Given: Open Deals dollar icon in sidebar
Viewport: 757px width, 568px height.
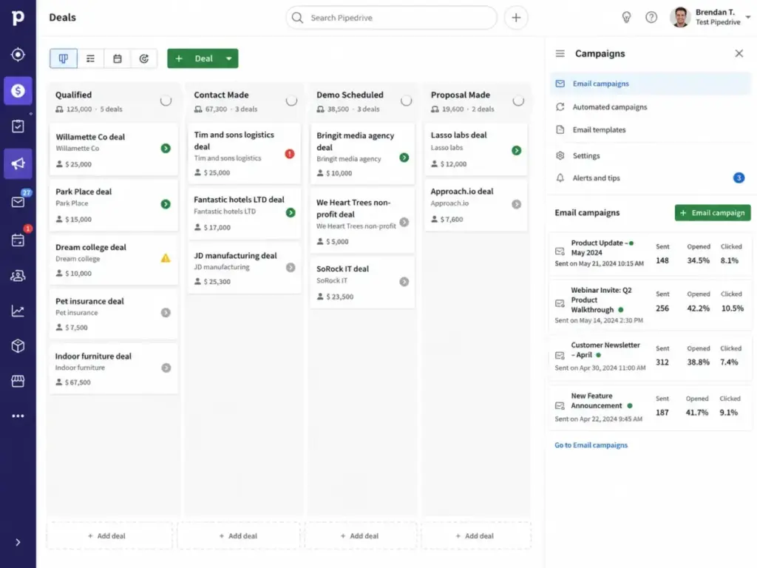Looking at the screenshot, I should (18, 90).
